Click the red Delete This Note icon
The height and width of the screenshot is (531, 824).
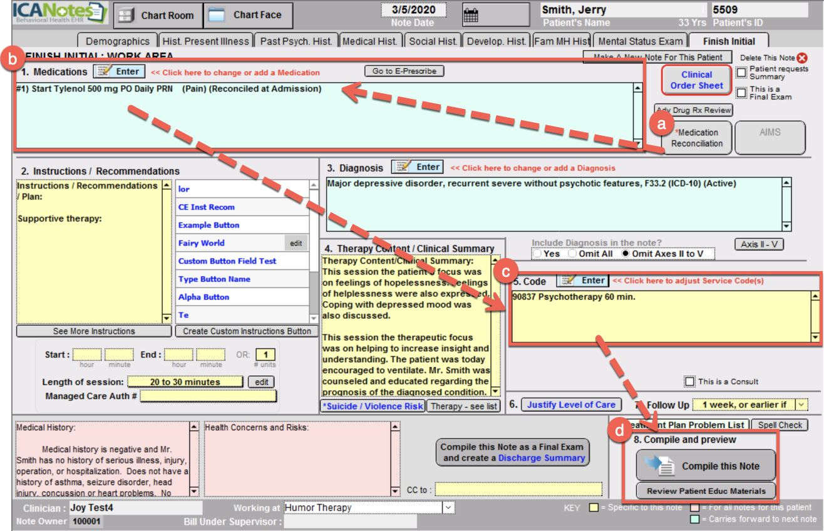coord(802,58)
